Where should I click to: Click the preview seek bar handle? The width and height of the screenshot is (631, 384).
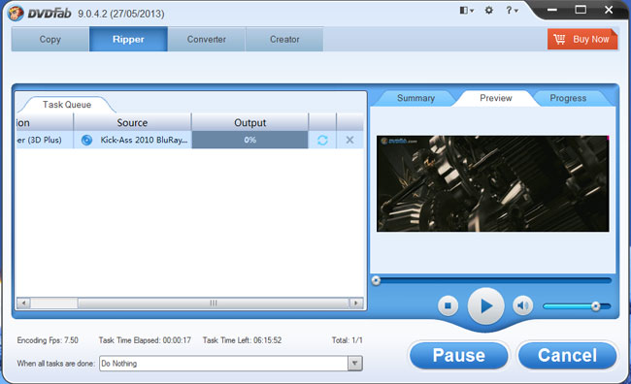click(x=376, y=280)
